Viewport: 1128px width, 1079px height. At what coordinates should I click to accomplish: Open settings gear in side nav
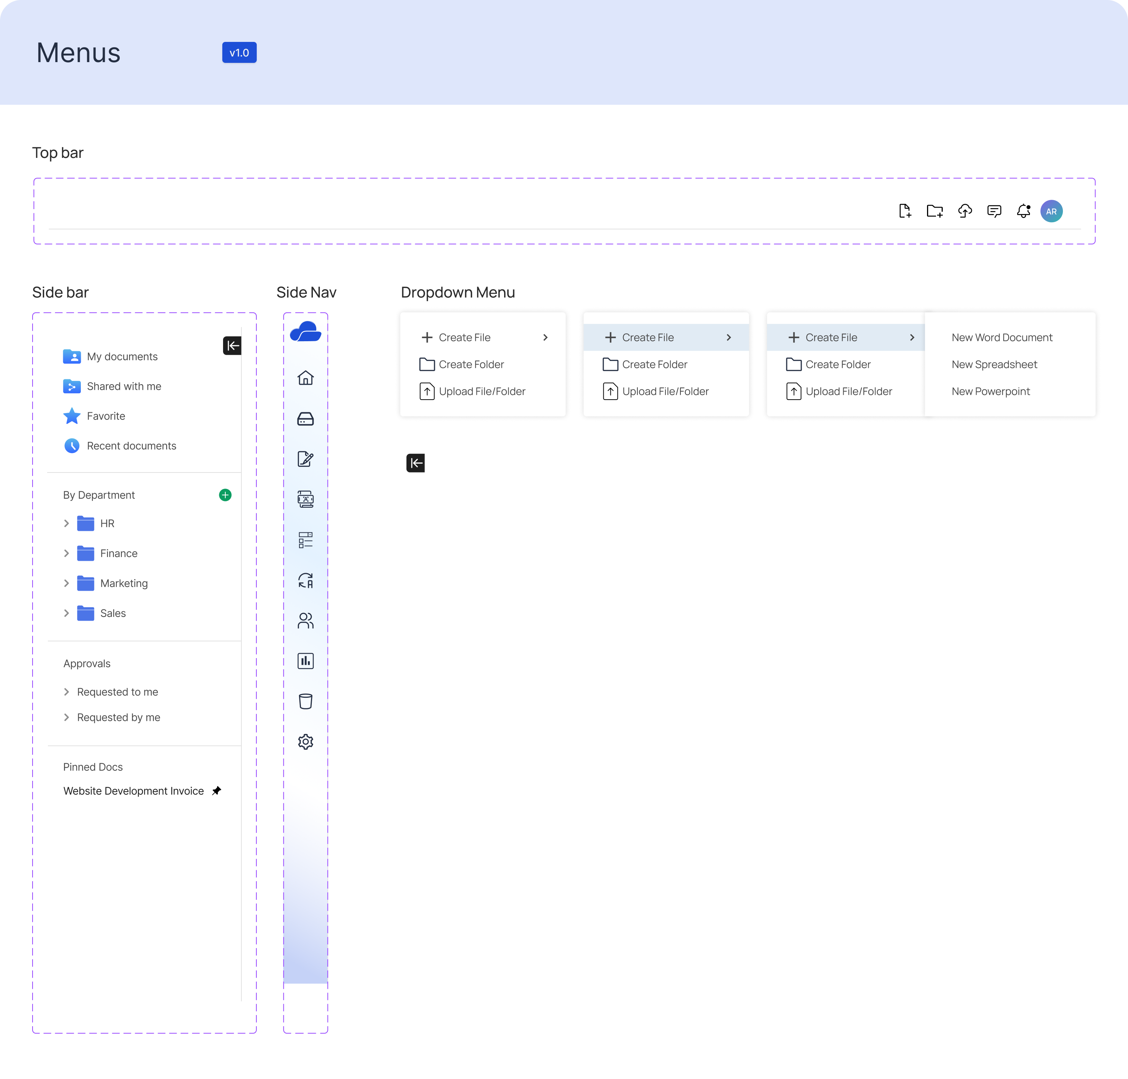pyautogui.click(x=305, y=742)
